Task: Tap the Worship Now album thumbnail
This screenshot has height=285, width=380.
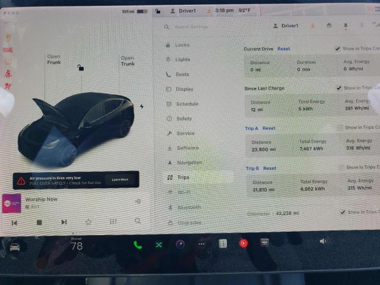Action: [11, 203]
